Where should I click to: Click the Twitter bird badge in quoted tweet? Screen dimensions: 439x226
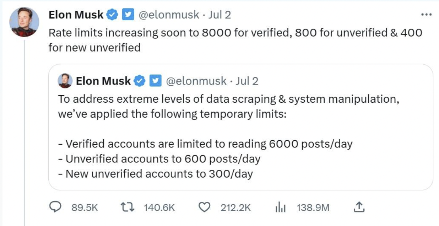pos(155,81)
